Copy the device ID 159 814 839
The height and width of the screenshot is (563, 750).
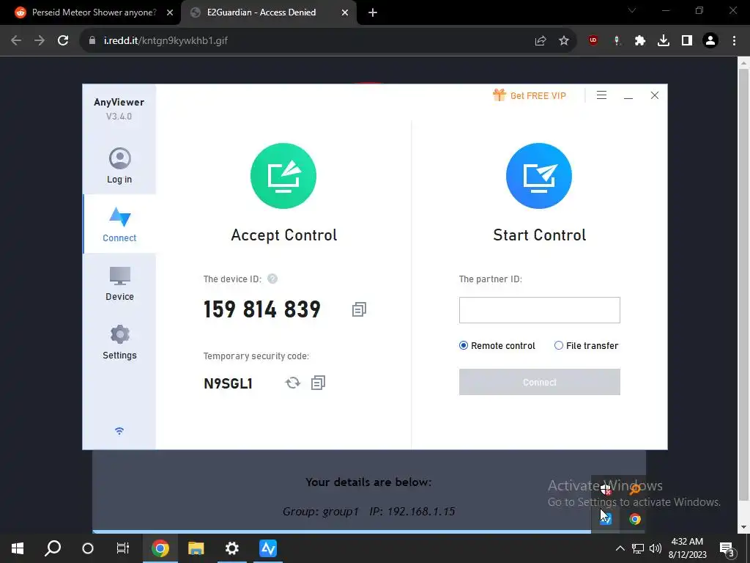359,309
